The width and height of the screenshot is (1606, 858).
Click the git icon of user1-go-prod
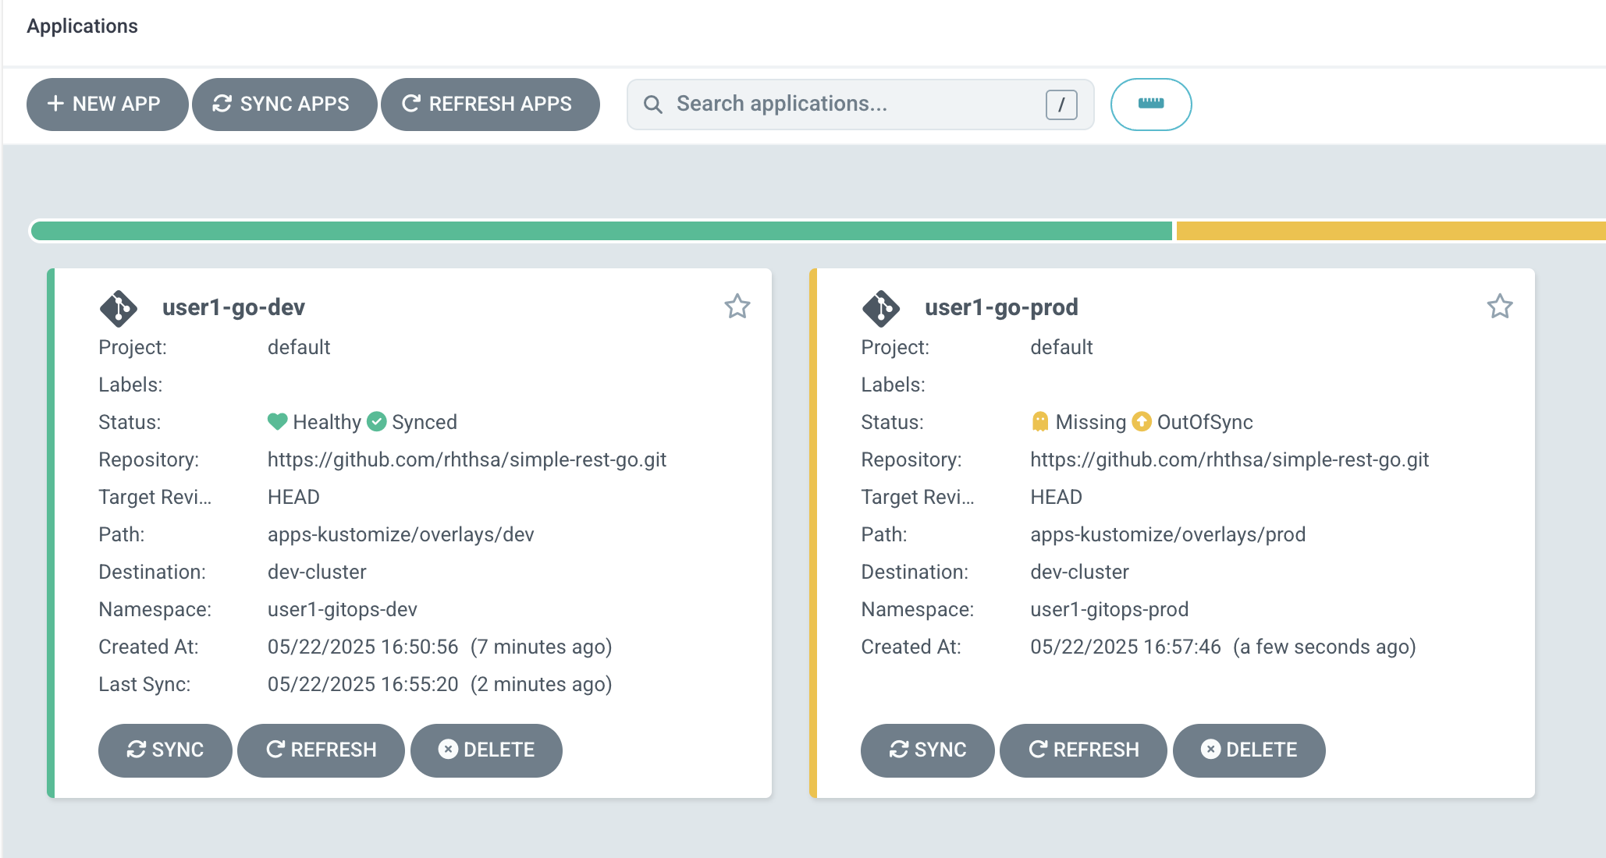[881, 308]
